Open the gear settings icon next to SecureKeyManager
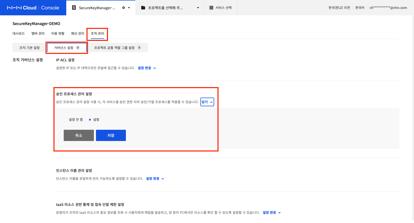This screenshot has height=223, width=414. 124,8
